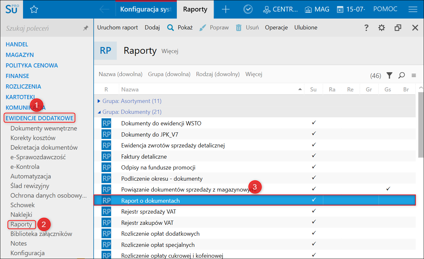Open settings gear icon in toolbar

click(x=381, y=28)
